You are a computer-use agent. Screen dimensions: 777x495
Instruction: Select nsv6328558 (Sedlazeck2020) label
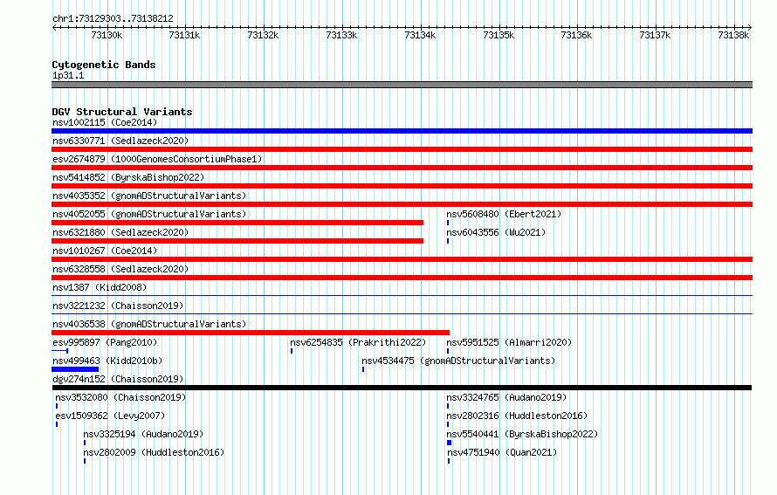pos(120,269)
